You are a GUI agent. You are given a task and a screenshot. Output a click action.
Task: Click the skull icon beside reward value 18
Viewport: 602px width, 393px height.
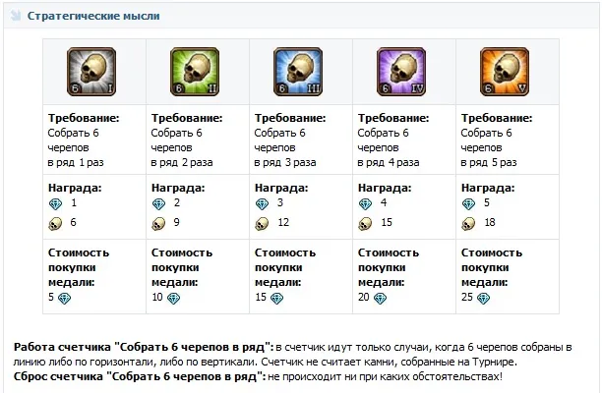(468, 223)
